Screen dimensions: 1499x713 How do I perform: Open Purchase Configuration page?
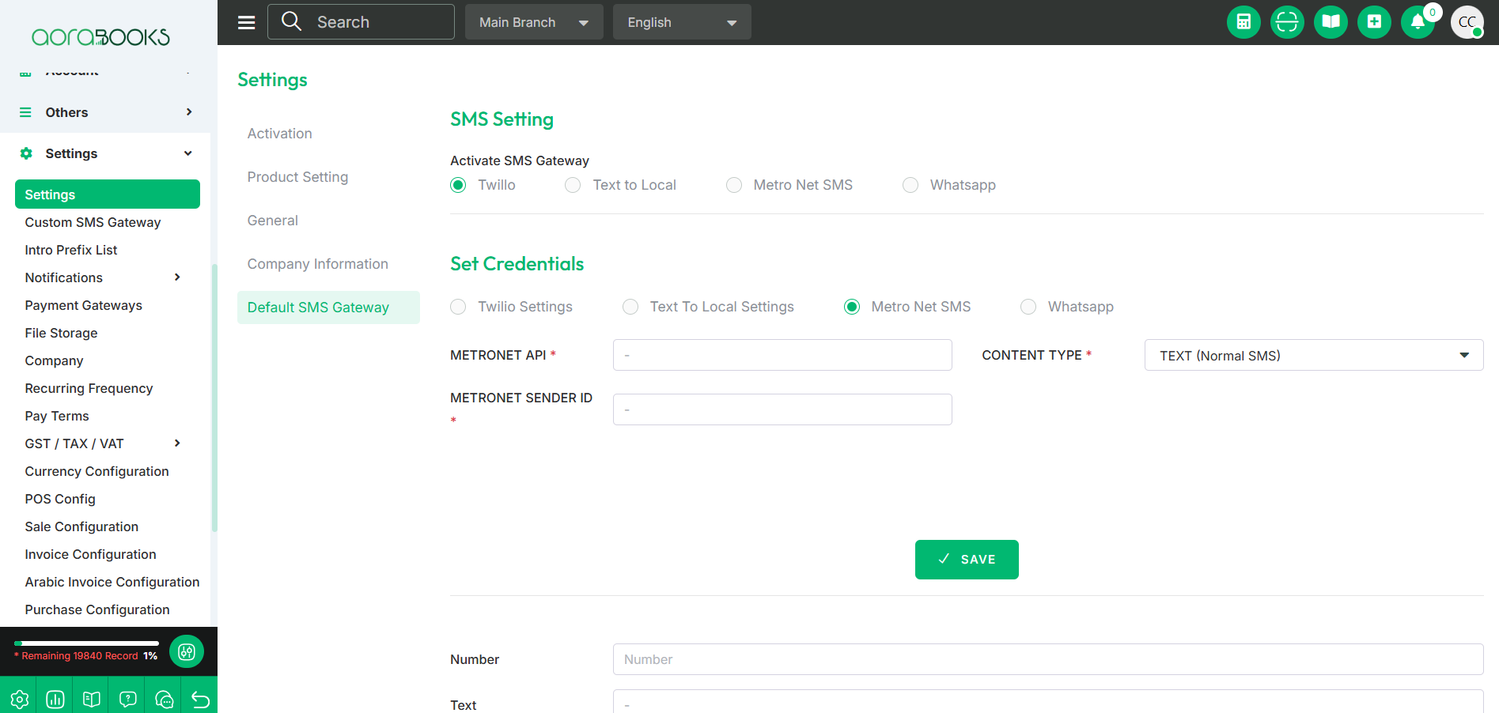(x=97, y=609)
